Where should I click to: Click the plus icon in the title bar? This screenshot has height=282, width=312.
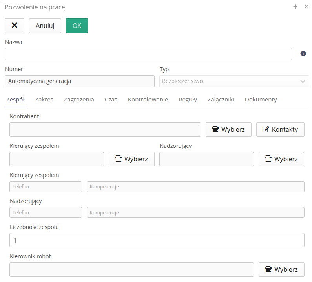(x=295, y=7)
